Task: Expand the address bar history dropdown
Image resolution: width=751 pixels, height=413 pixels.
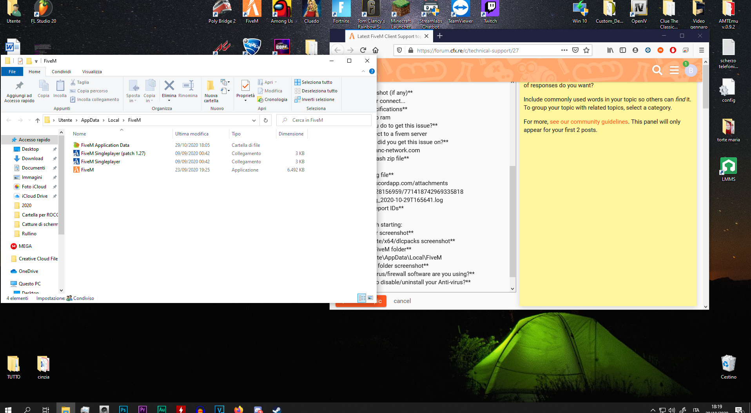Action: point(254,120)
